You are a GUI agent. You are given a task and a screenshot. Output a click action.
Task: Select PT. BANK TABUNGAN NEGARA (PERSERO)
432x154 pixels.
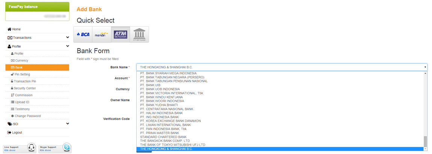pyautogui.click(x=280, y=77)
